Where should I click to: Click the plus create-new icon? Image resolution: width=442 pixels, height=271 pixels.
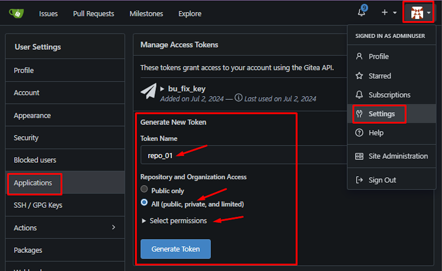(385, 13)
